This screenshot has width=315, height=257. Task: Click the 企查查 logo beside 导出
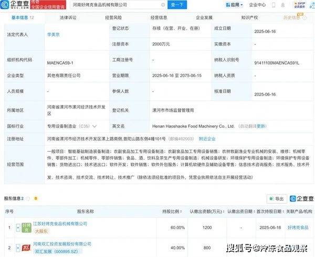(302, 199)
